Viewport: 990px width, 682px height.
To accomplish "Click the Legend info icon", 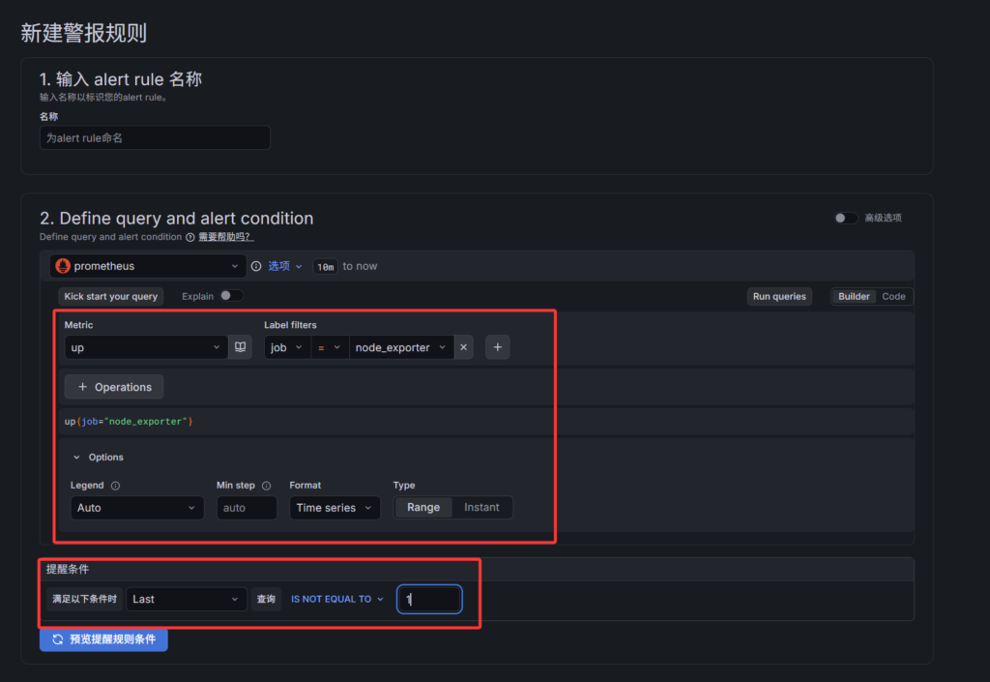I will [x=115, y=486].
